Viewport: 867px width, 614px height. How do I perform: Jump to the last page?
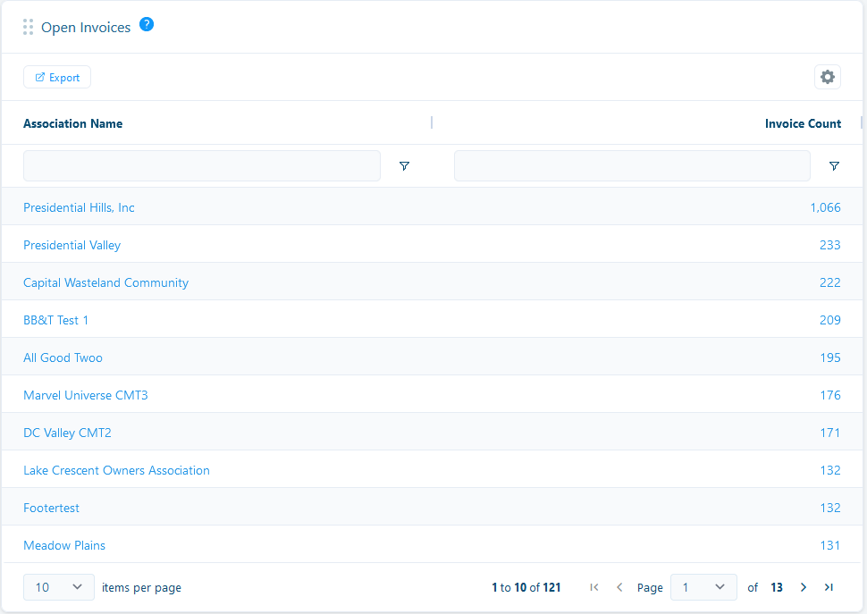coord(829,587)
